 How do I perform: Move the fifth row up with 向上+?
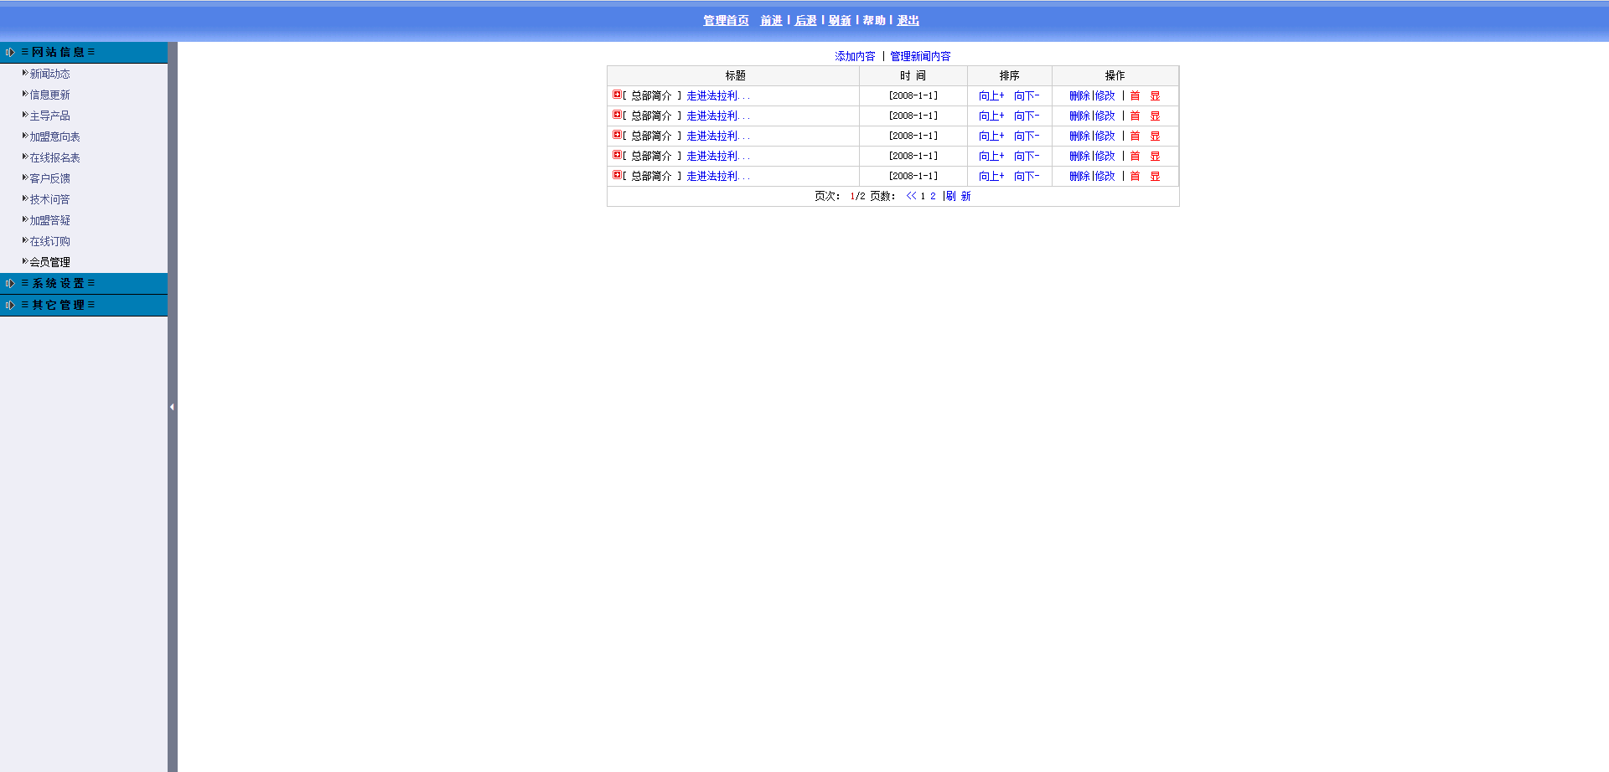point(991,176)
